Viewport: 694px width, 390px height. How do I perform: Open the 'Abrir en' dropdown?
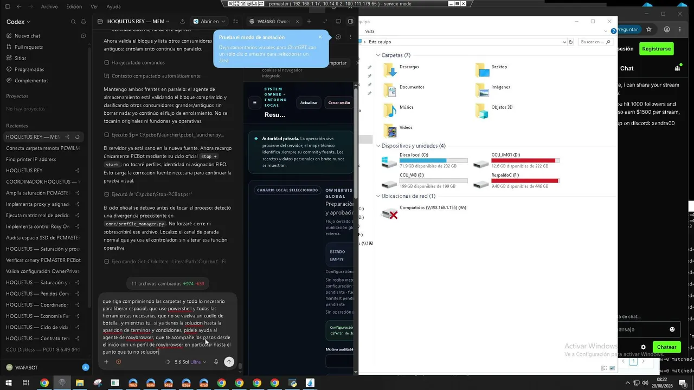(209, 22)
